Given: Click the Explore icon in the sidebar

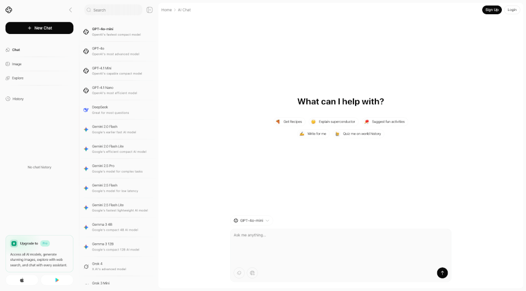Looking at the screenshot, I should tap(8, 78).
